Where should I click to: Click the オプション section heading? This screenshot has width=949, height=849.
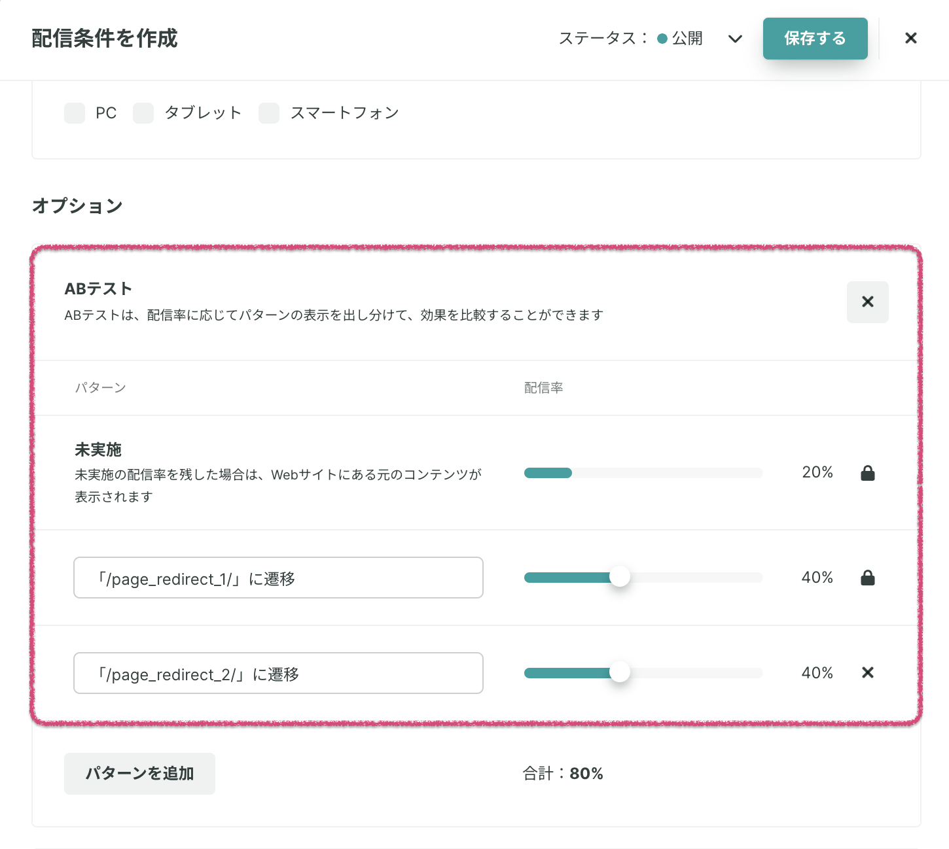pyautogui.click(x=77, y=205)
